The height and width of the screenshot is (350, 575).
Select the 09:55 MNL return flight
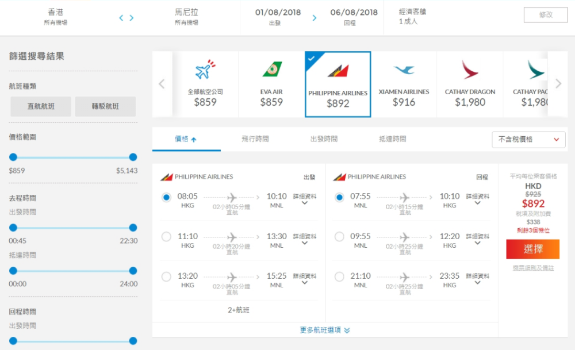click(339, 237)
